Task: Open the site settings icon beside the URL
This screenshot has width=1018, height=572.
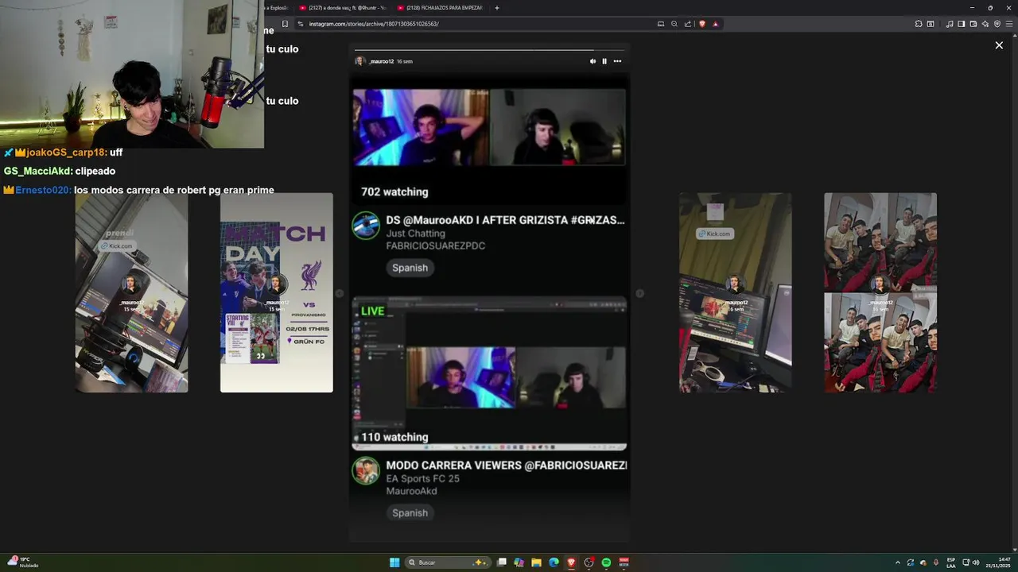Action: tap(301, 24)
